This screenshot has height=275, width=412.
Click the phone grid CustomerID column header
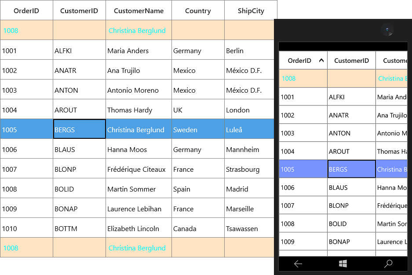pyautogui.click(x=351, y=61)
